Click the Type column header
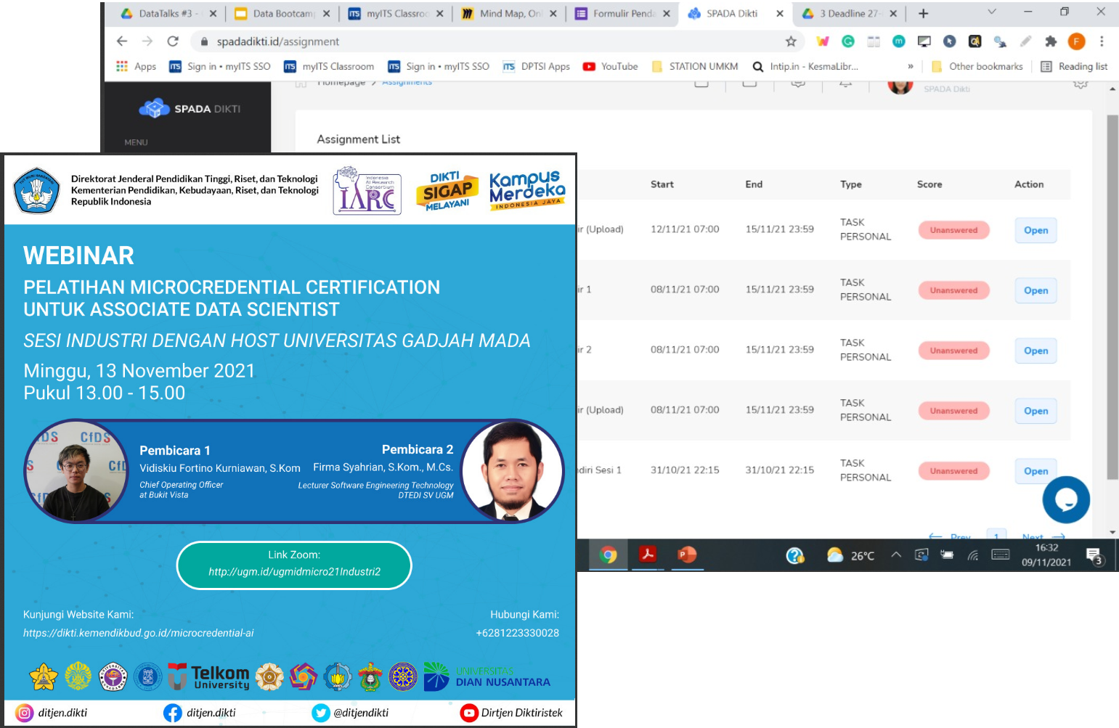The width and height of the screenshot is (1119, 728). [851, 184]
